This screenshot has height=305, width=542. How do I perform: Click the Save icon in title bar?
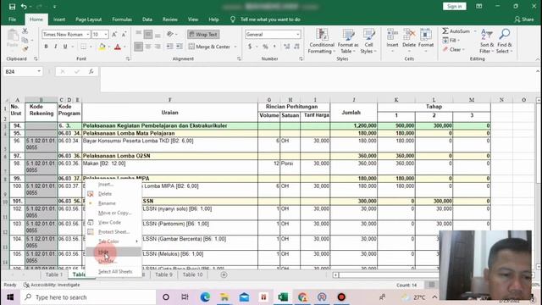(12, 7)
